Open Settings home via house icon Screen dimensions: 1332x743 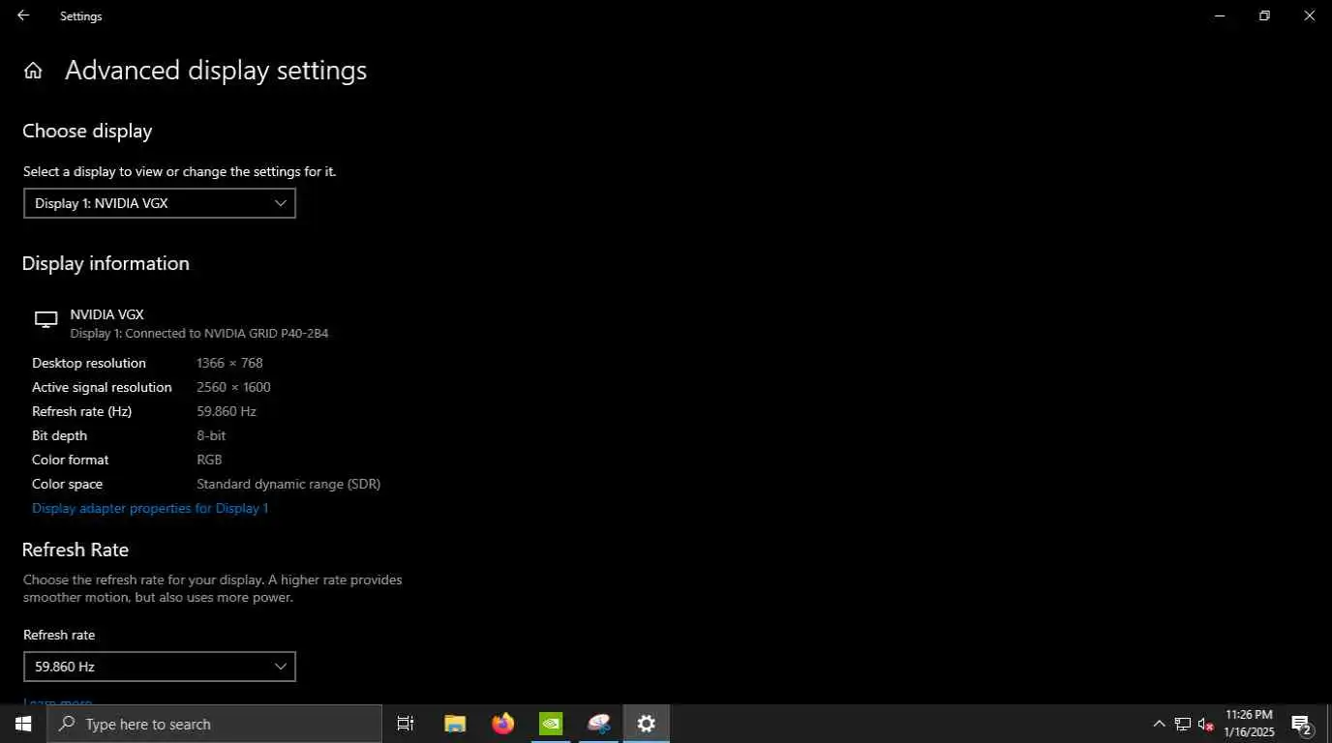(x=33, y=71)
